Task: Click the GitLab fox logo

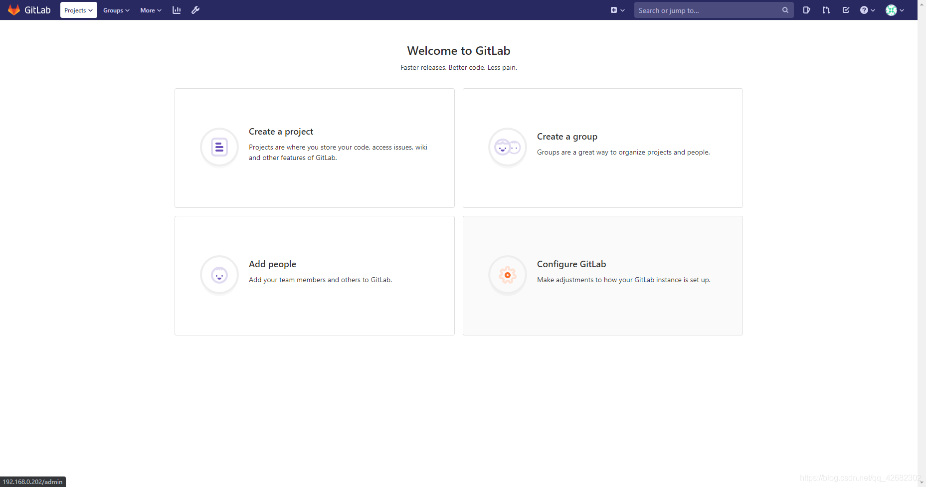Action: (x=14, y=10)
